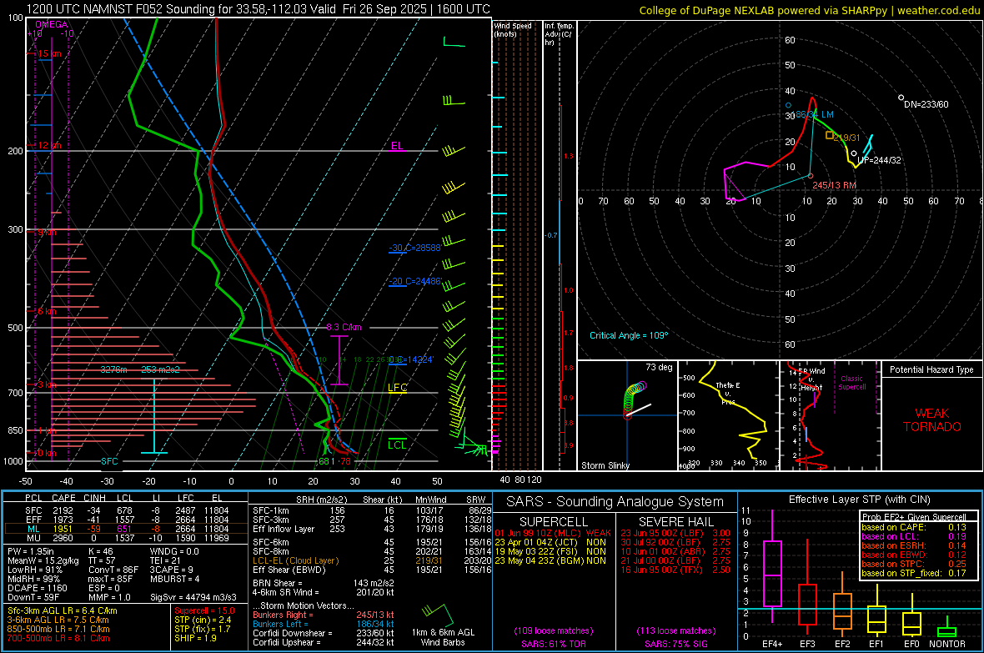This screenshot has width=984, height=653.
Task: Click the 73 deg slinky value
Action: click(659, 367)
